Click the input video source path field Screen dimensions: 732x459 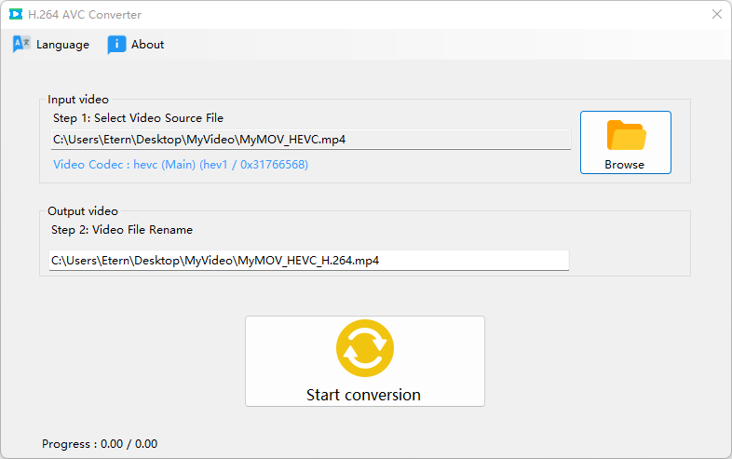(x=310, y=140)
